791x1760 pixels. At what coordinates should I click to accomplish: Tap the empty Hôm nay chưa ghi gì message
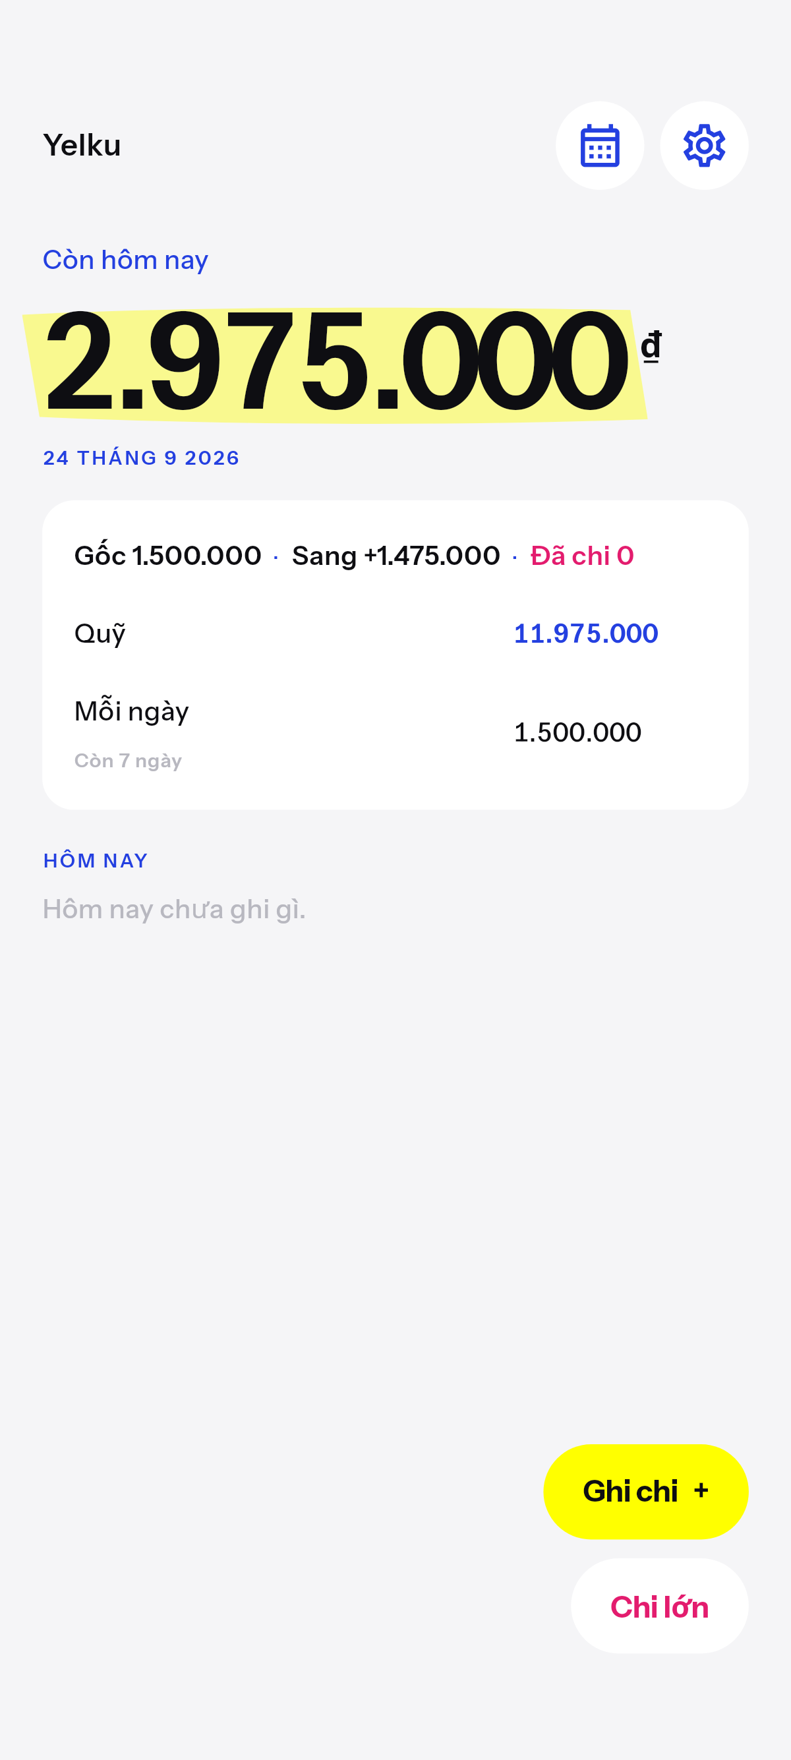tap(174, 910)
